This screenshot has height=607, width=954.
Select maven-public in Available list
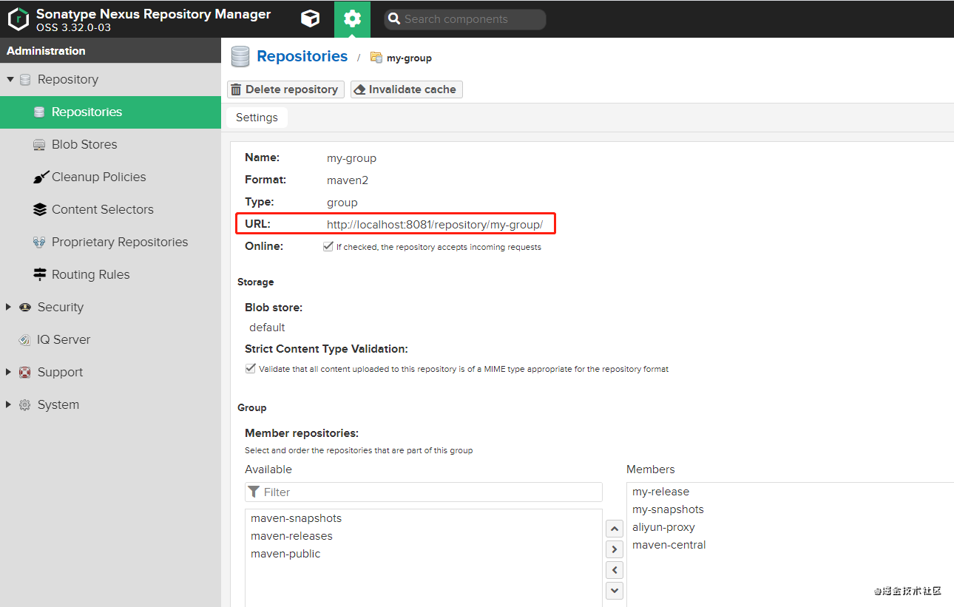[x=424, y=554]
